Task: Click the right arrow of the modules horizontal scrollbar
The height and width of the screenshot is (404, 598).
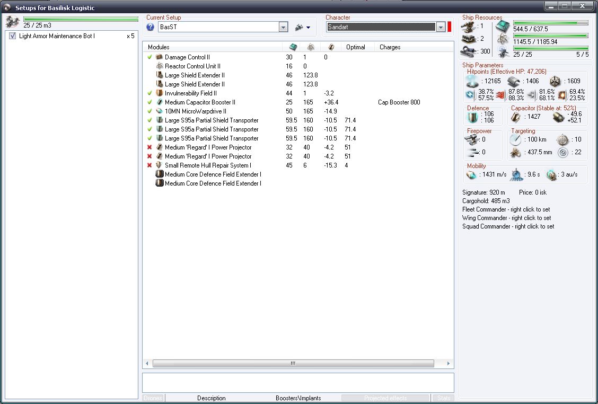Action: (x=448, y=364)
